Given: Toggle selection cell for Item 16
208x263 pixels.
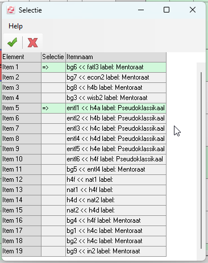Looking at the screenshot, I should point(53,220).
